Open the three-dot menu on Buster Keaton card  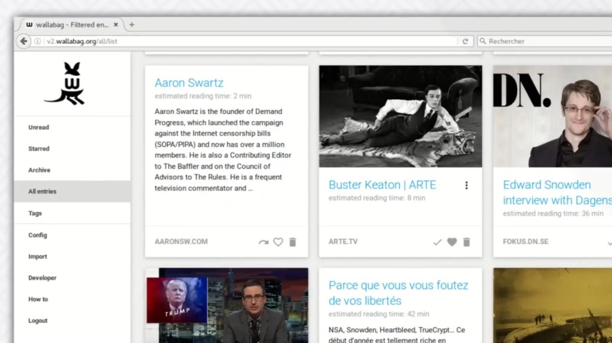click(x=466, y=185)
